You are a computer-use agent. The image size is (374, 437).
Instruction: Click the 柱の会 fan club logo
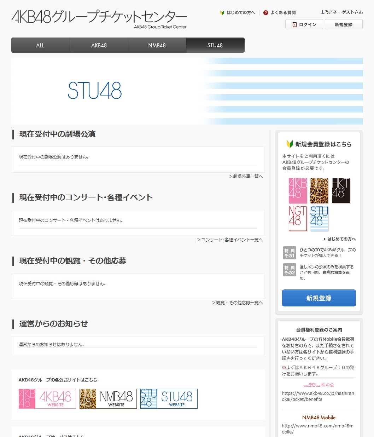[319, 385]
